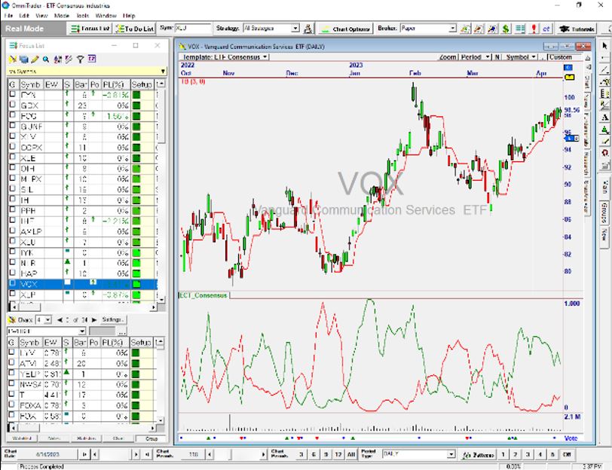Open the File menu

[8, 16]
